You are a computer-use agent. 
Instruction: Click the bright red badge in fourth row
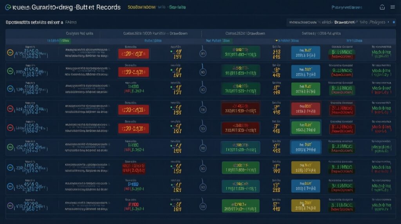click(x=134, y=110)
